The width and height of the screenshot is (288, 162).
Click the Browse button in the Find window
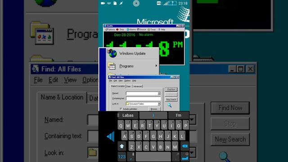pyautogui.click(x=154, y=109)
